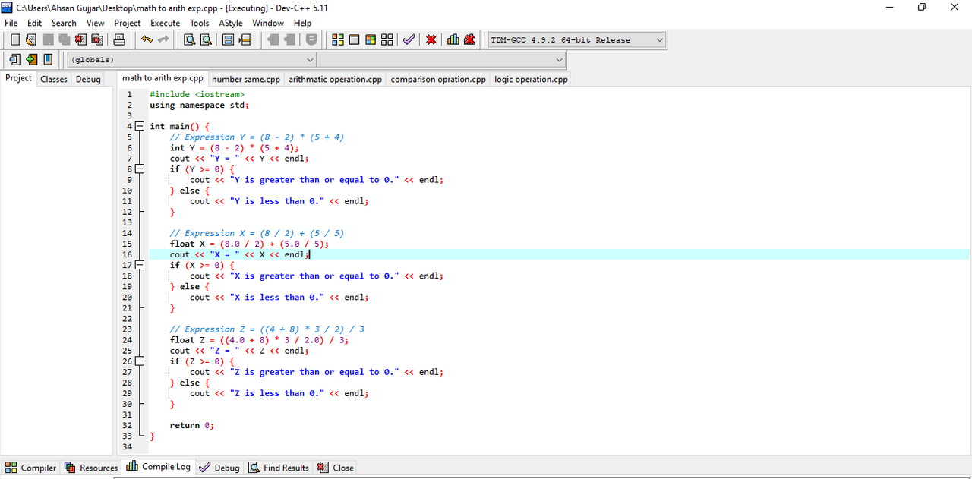Viewport: 972px width, 479px height.
Task: Click the Profile Analysis bar chart icon
Action: point(453,39)
